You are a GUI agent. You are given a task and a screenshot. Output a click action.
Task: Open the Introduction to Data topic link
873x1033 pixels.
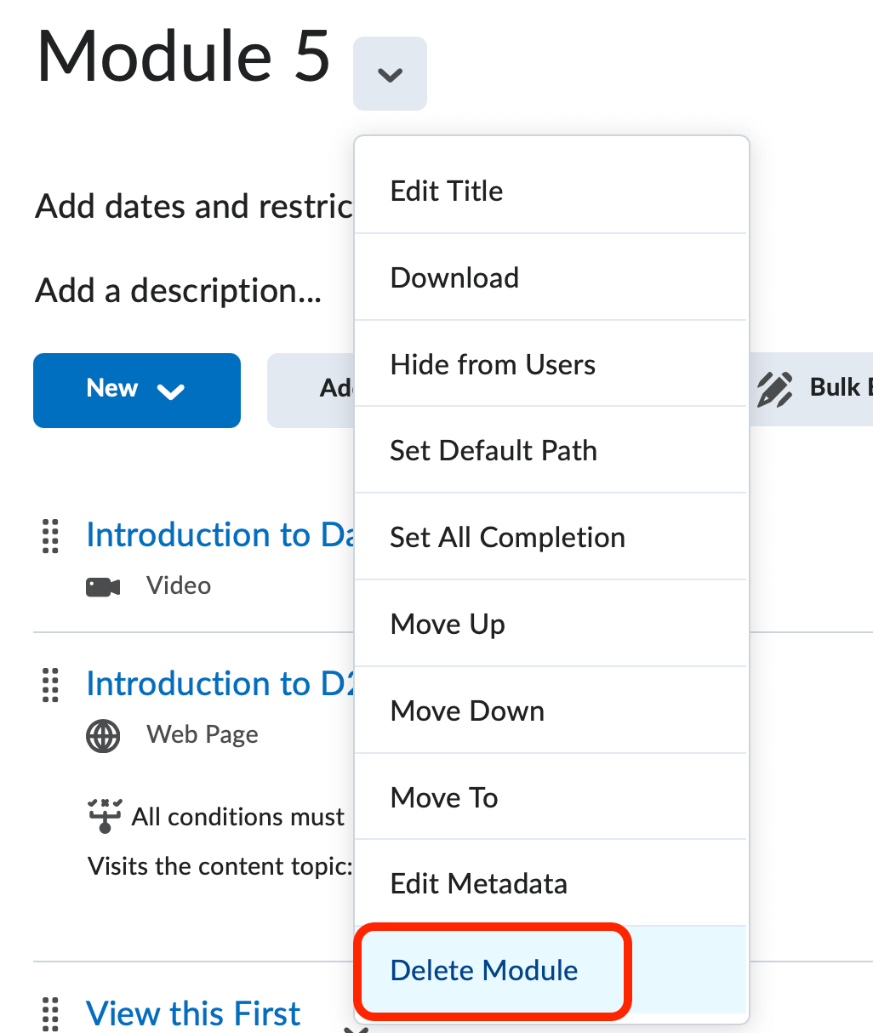pyautogui.click(x=204, y=534)
